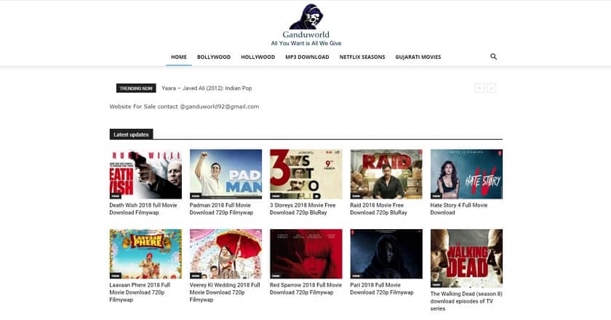
Task: Open link Death Wish 2018 full Movie Download
Action: [x=143, y=209]
